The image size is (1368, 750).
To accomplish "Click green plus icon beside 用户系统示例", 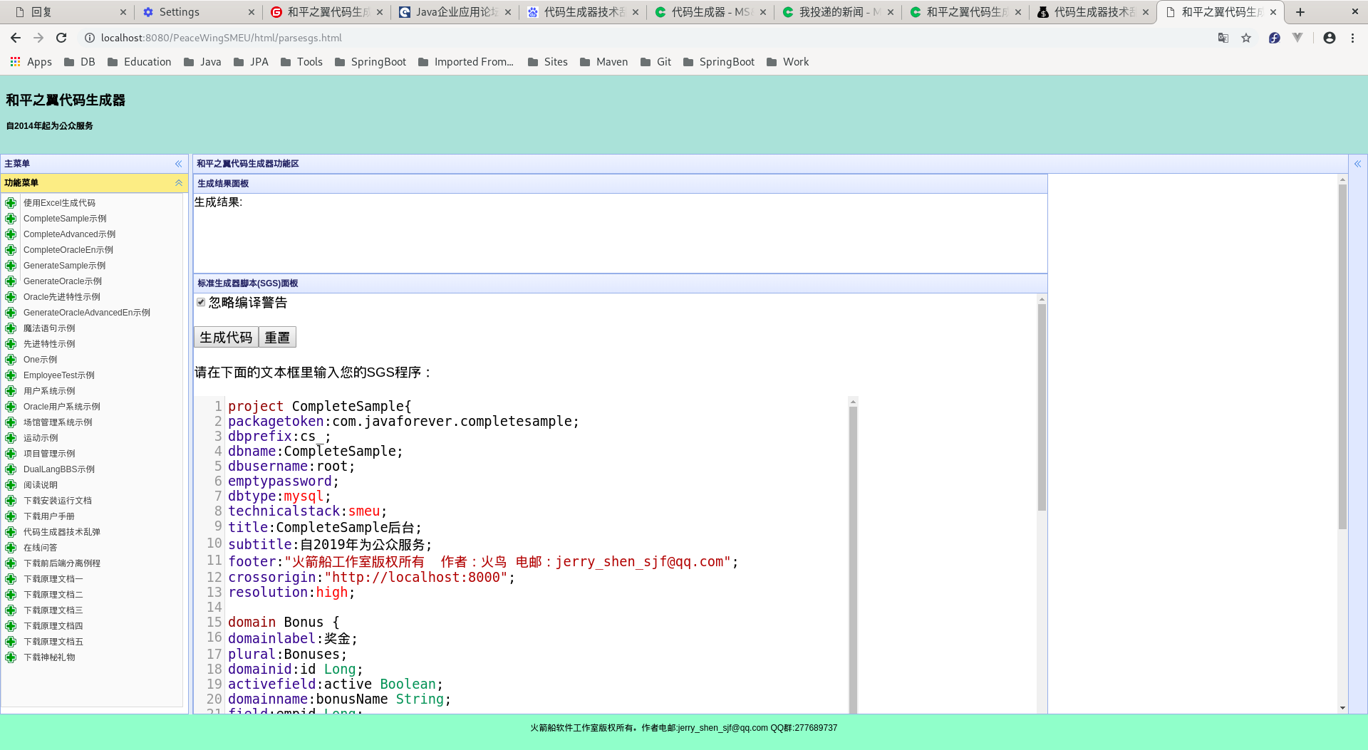I will (11, 391).
